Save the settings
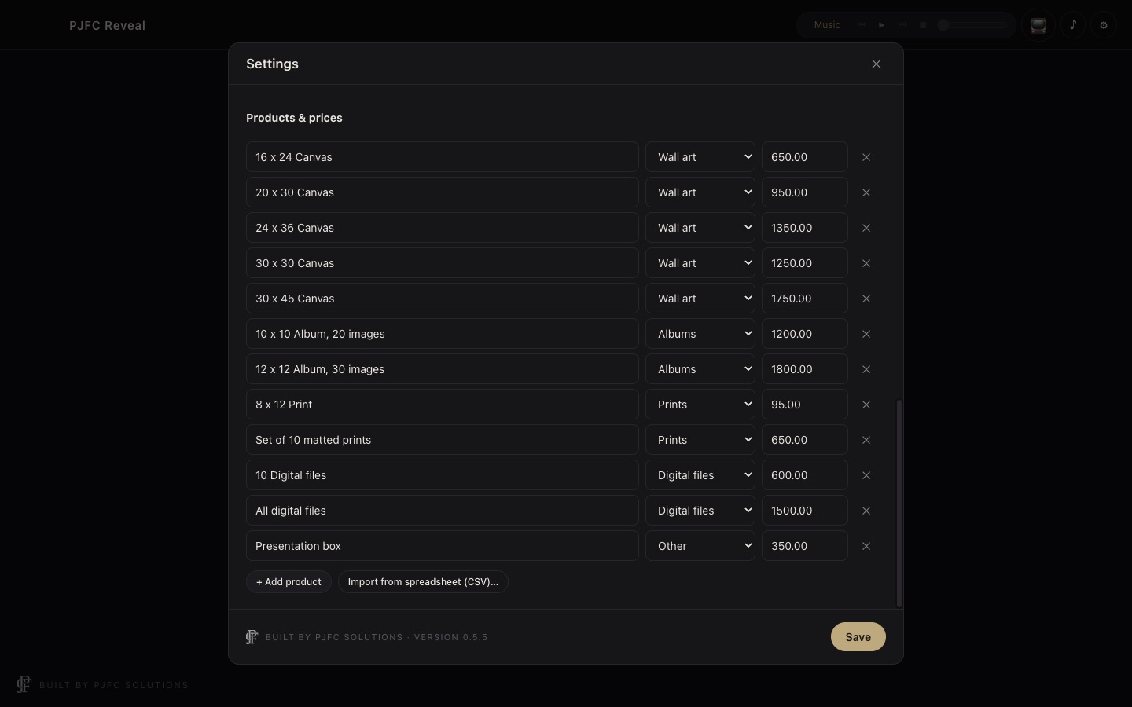This screenshot has height=707, width=1132. coord(858,637)
